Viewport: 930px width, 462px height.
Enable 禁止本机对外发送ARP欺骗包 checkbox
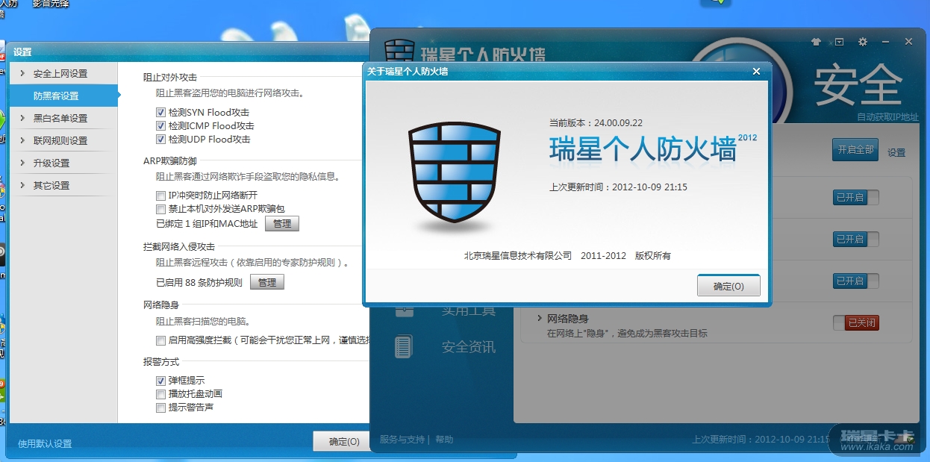pyautogui.click(x=160, y=209)
